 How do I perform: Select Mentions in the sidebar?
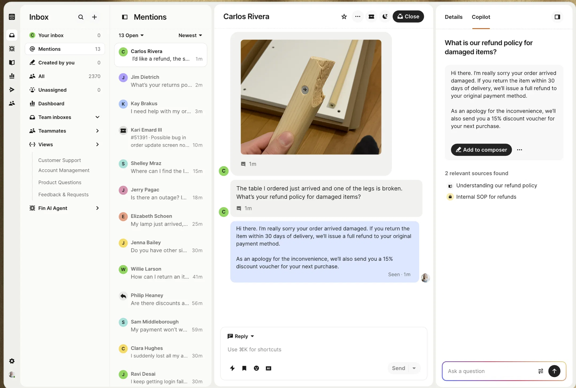coord(65,49)
